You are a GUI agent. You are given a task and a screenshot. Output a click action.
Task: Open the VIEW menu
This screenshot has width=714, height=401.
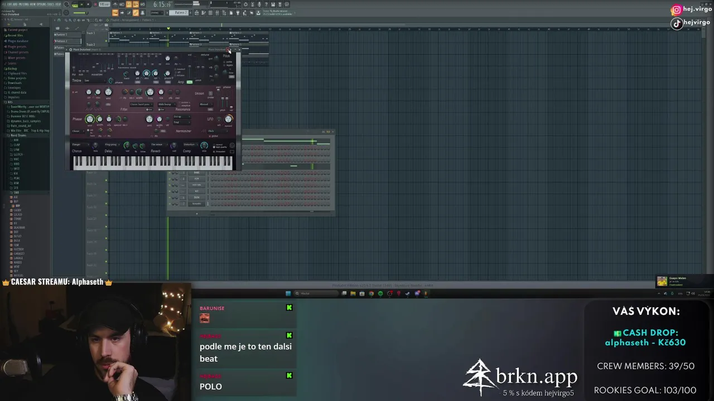[x=33, y=4]
